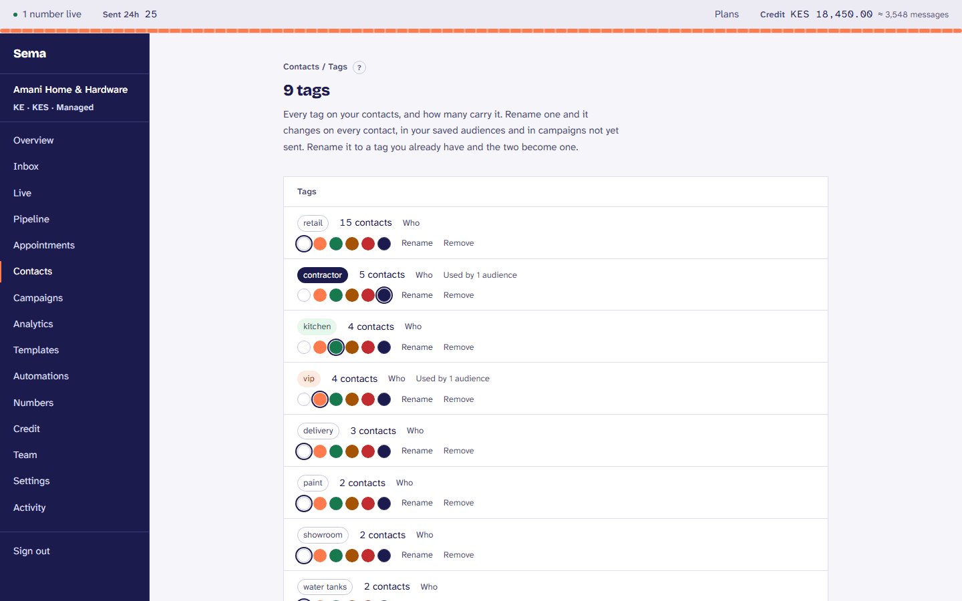
Task: Click Amani Home & Hardware workspace name
Action: [x=71, y=89]
